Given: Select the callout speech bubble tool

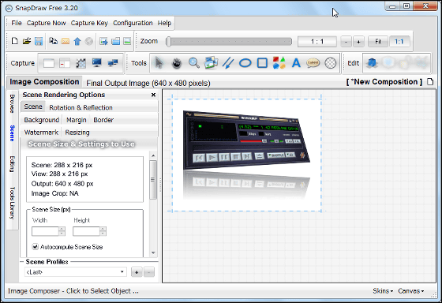Looking at the screenshot, I should pos(313,62).
